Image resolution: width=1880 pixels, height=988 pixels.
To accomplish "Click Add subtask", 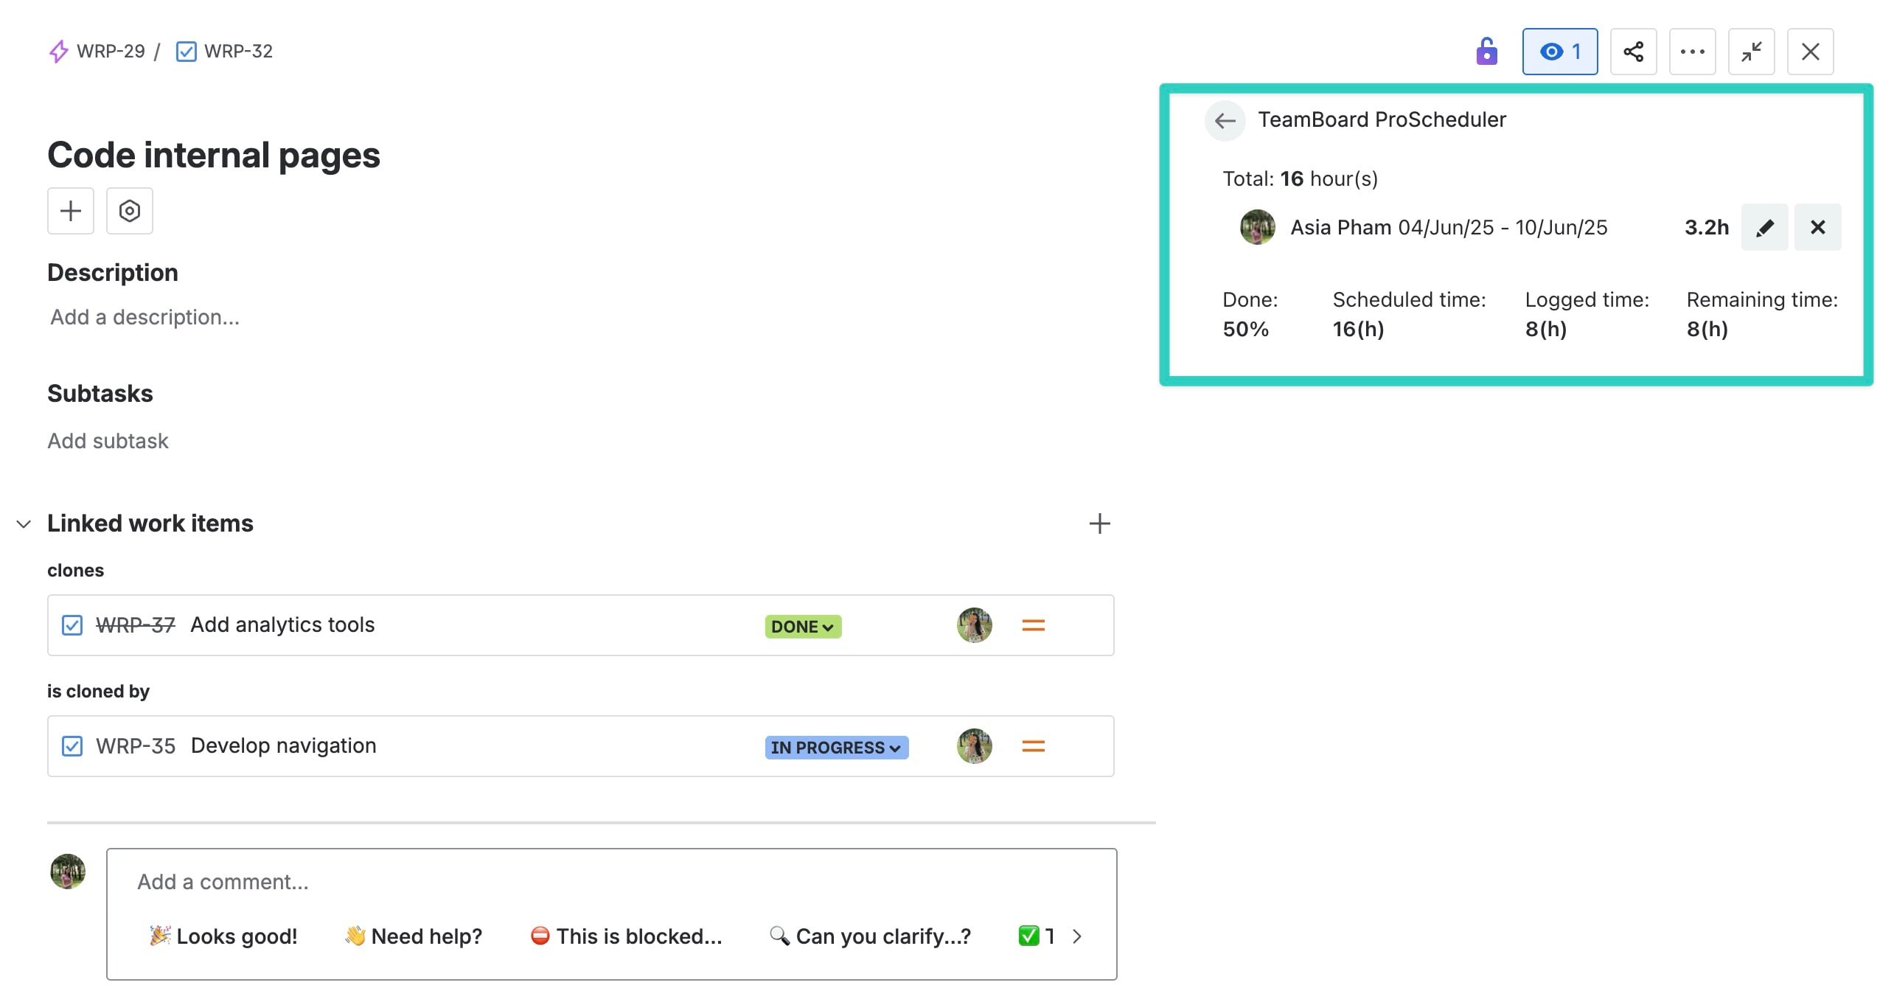I will click(108, 441).
